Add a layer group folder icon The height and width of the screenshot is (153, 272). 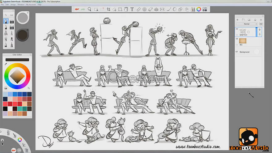point(243,20)
